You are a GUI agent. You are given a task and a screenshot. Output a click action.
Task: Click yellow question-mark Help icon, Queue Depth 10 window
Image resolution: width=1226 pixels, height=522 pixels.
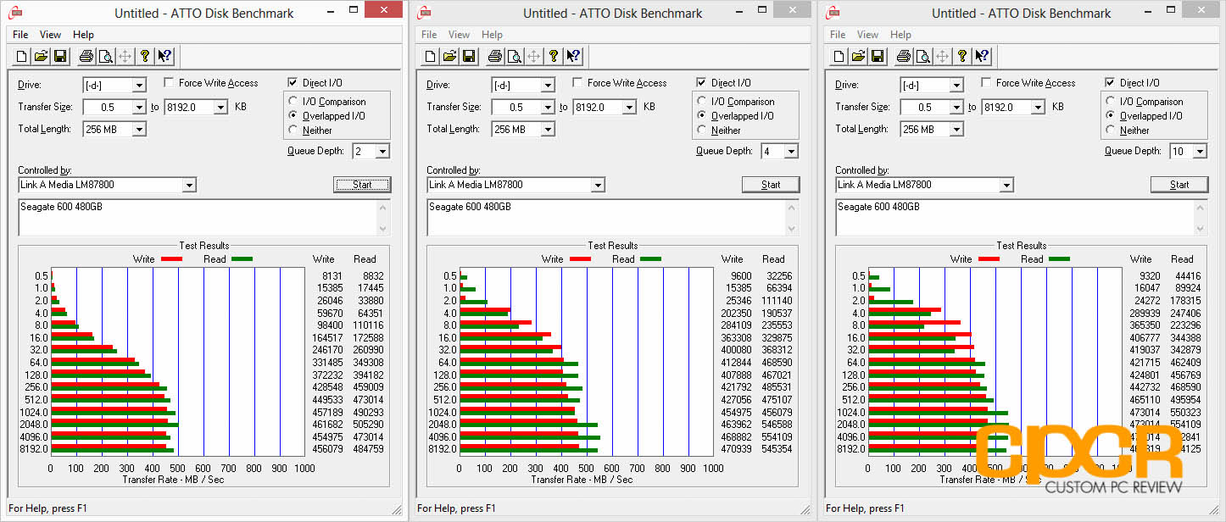[962, 57]
